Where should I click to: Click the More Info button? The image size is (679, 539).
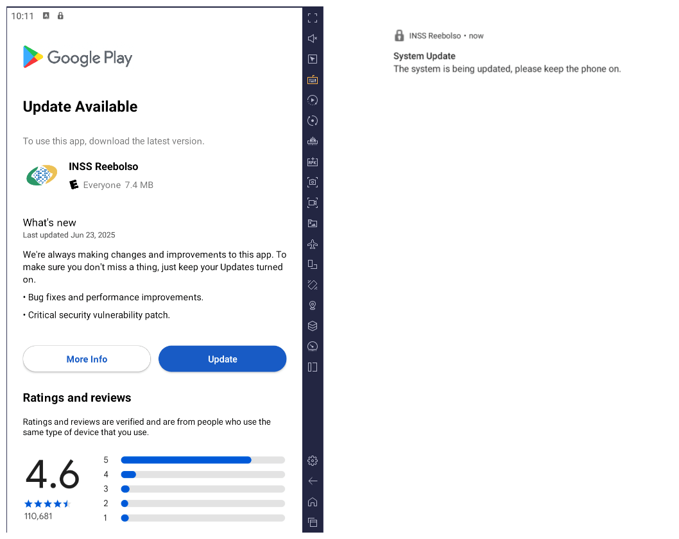pos(87,359)
